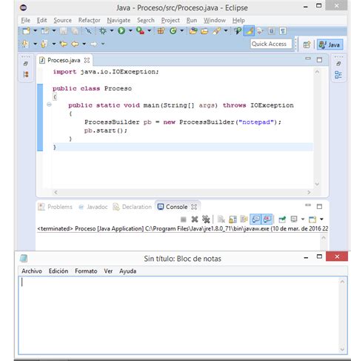Toggle Show Console on standard error change

267,219
